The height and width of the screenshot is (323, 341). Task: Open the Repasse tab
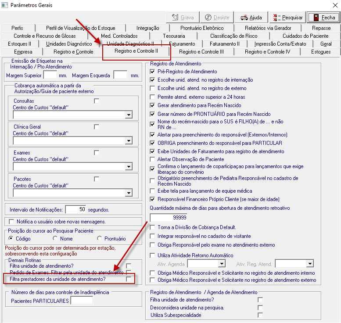(x=321, y=28)
